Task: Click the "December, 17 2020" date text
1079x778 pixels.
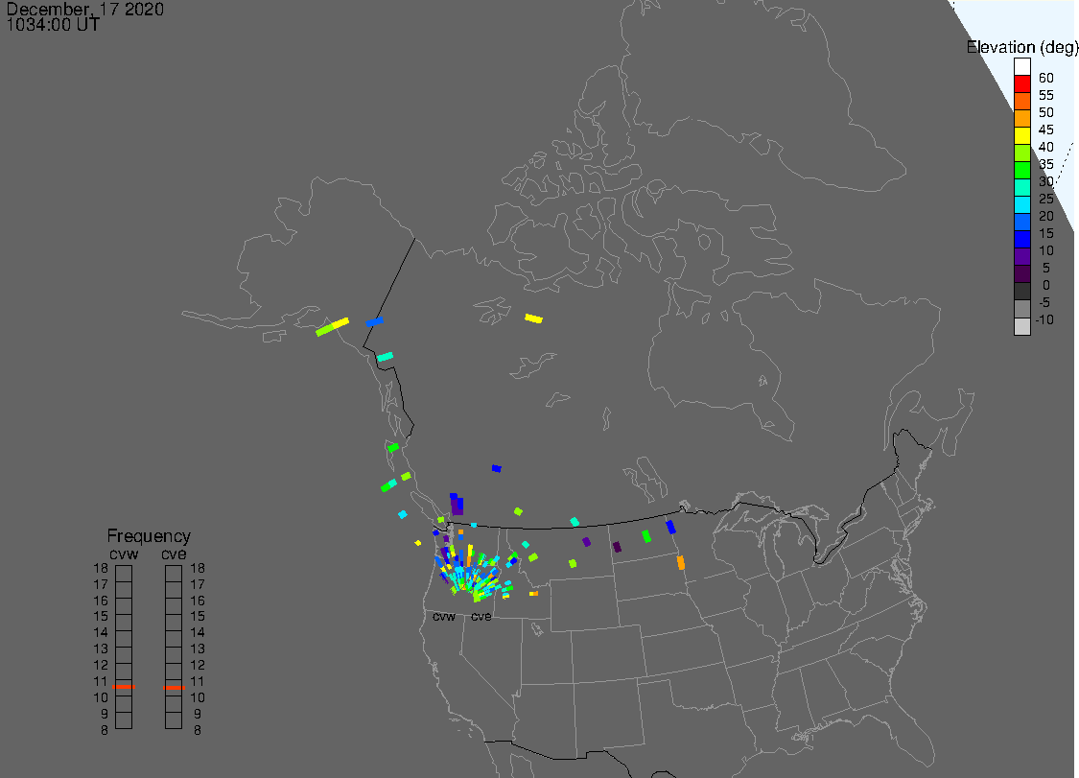Action: point(84,9)
